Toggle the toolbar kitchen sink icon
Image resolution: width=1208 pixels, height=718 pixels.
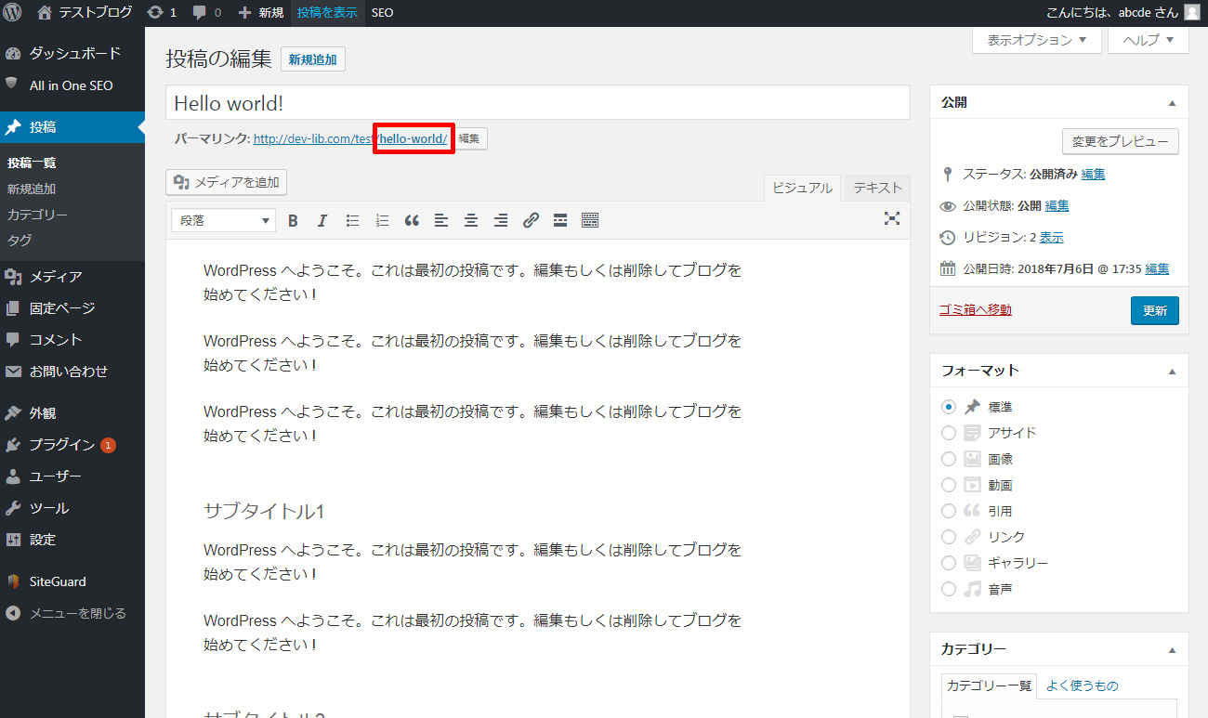click(x=590, y=220)
